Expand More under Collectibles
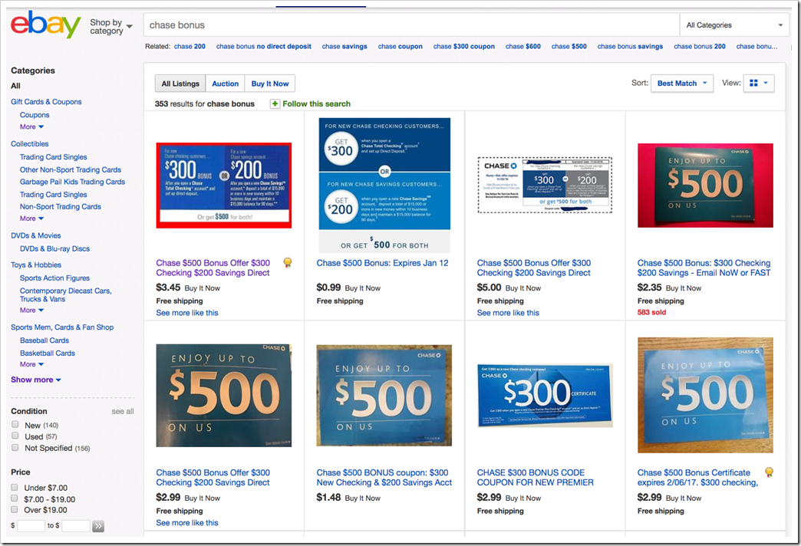Screen dimensions: 801x546 point(31,218)
